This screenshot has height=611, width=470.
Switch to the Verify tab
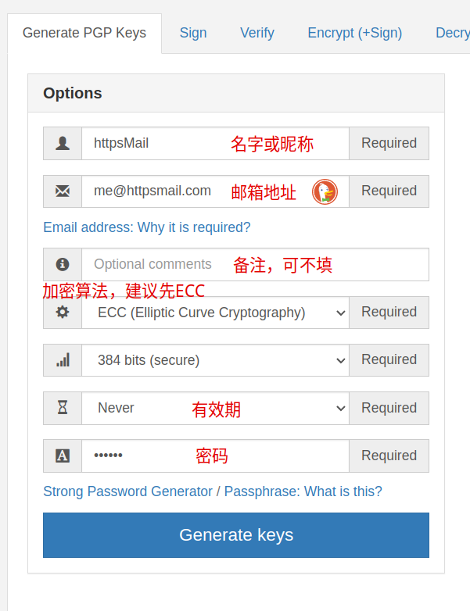point(257,33)
